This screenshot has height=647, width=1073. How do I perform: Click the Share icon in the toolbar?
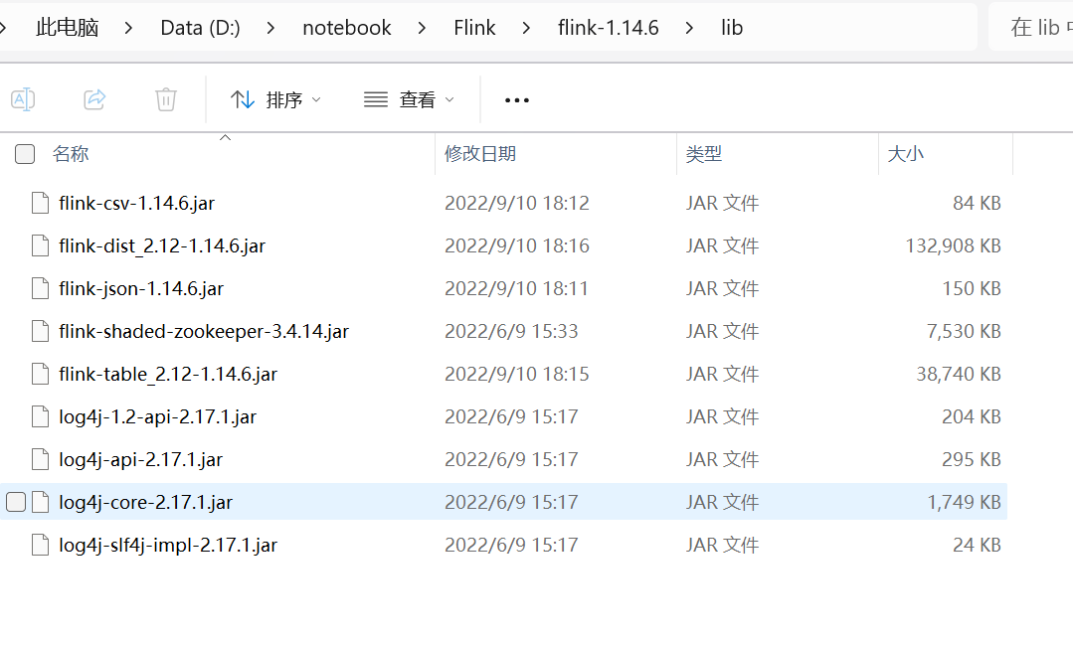[x=94, y=99]
